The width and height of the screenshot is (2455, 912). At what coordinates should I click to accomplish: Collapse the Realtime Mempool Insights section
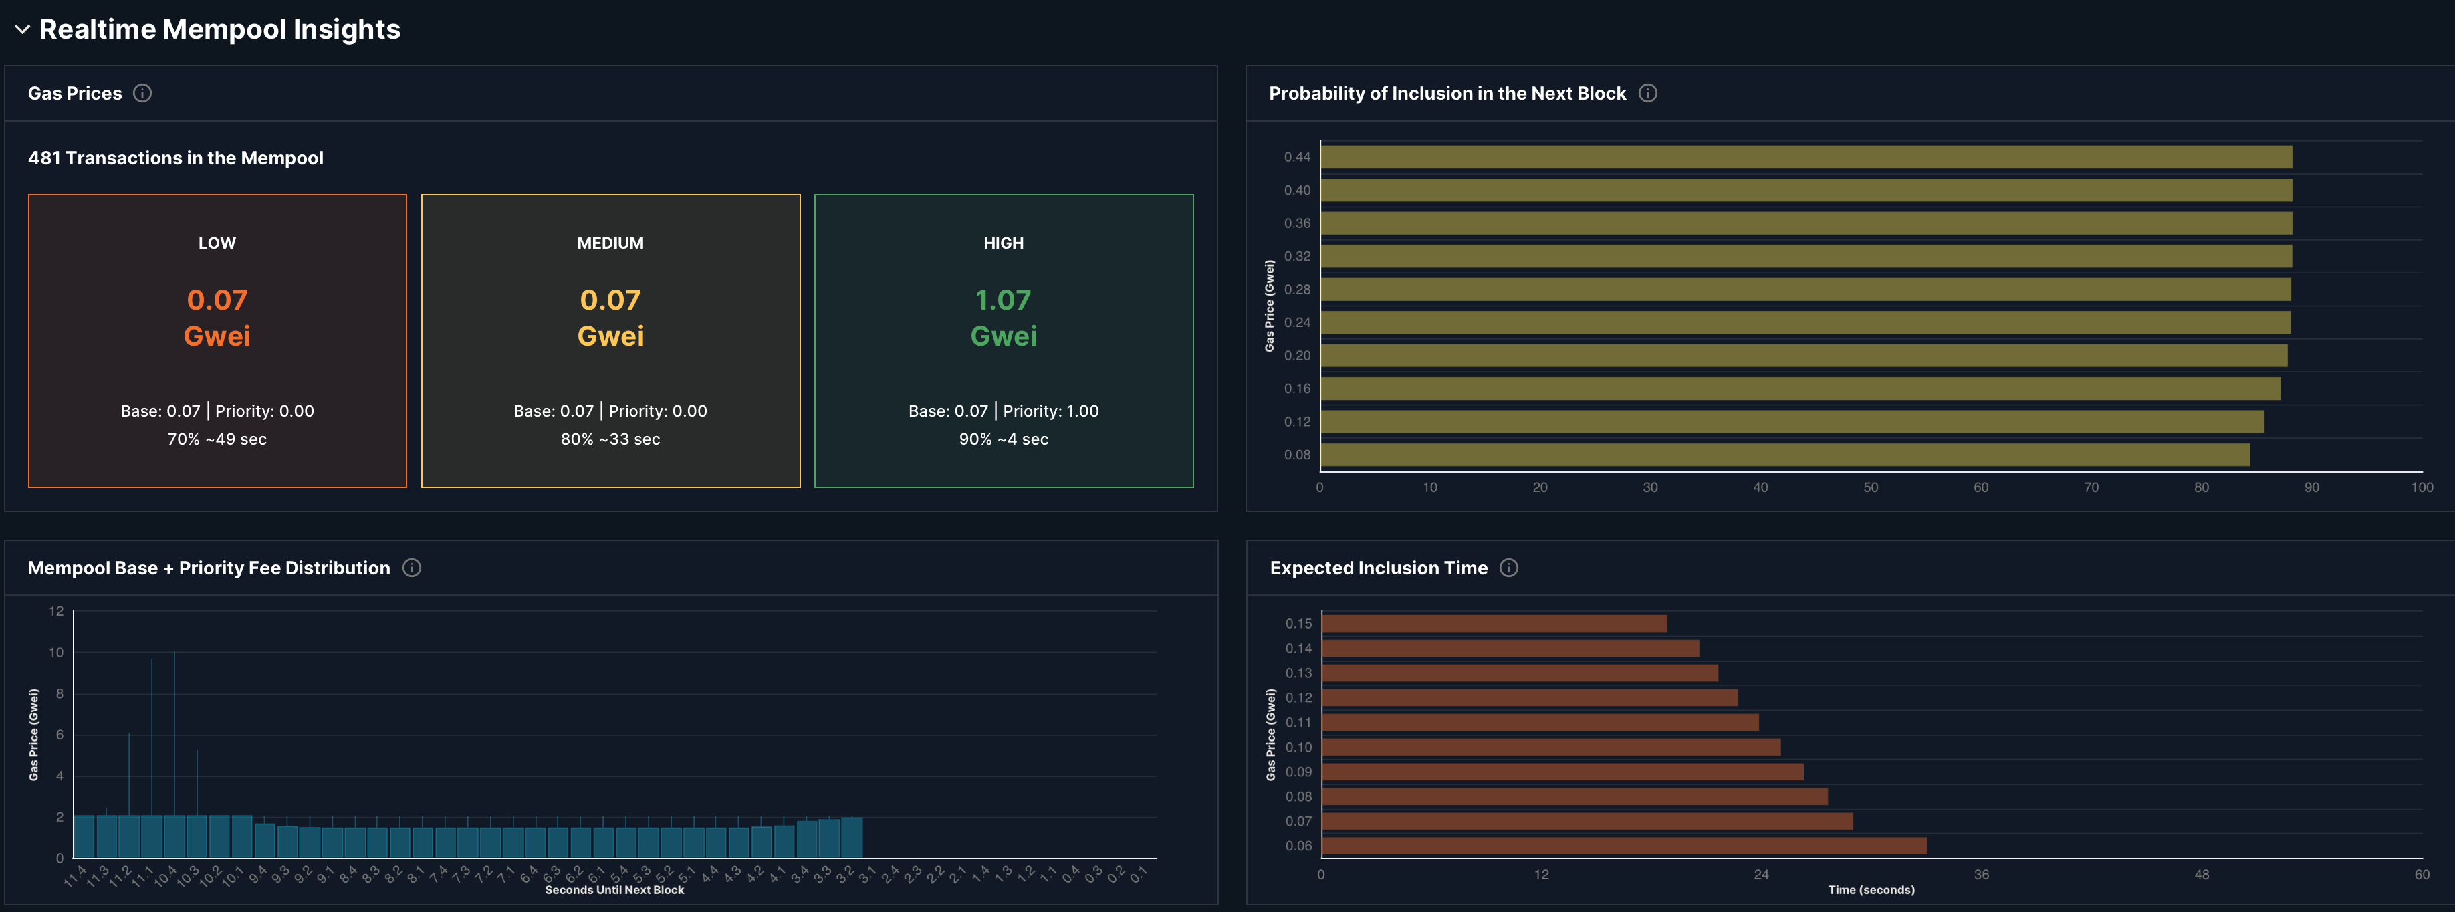[x=22, y=29]
